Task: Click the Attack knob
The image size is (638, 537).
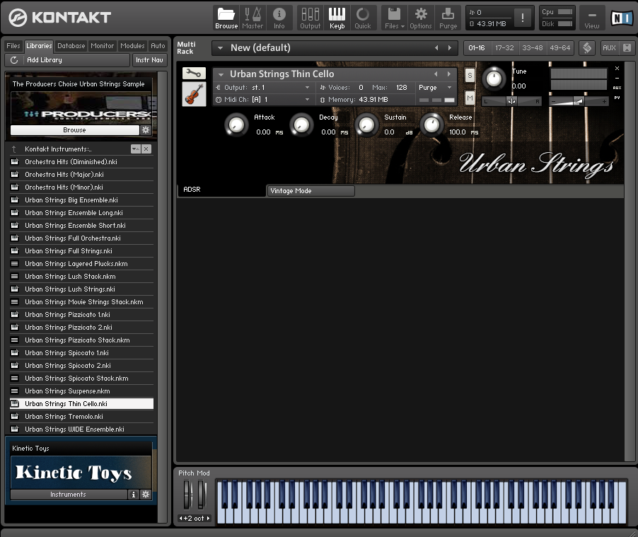Action: click(236, 125)
